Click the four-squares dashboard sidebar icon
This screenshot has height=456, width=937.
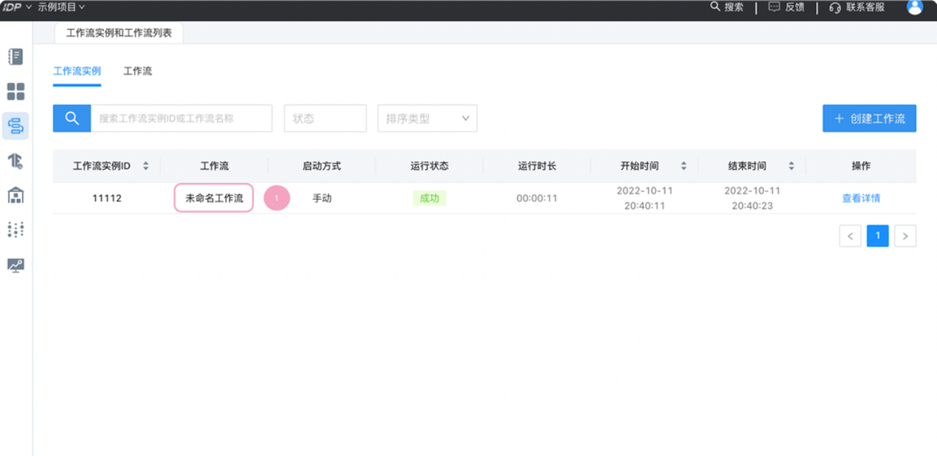click(x=15, y=91)
